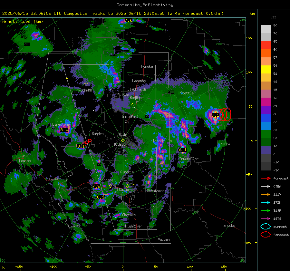290x271 pixels.
Task: Click the ThreeHills town label
Action: [x=162, y=141]
